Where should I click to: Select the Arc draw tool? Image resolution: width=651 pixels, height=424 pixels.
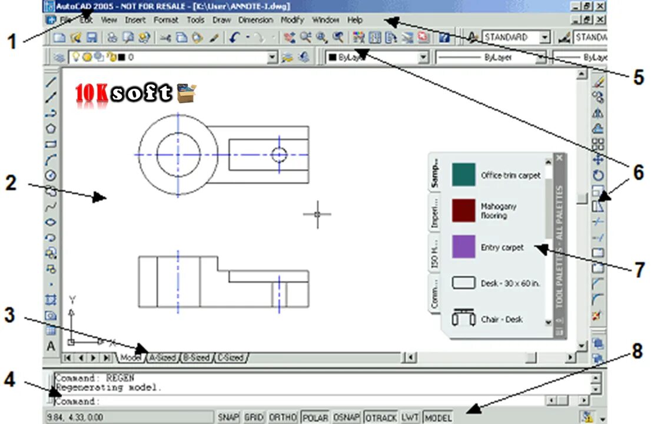pos(51,160)
